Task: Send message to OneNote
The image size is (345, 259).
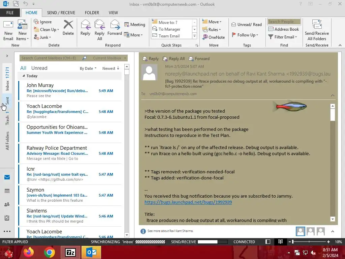Action: point(214,37)
